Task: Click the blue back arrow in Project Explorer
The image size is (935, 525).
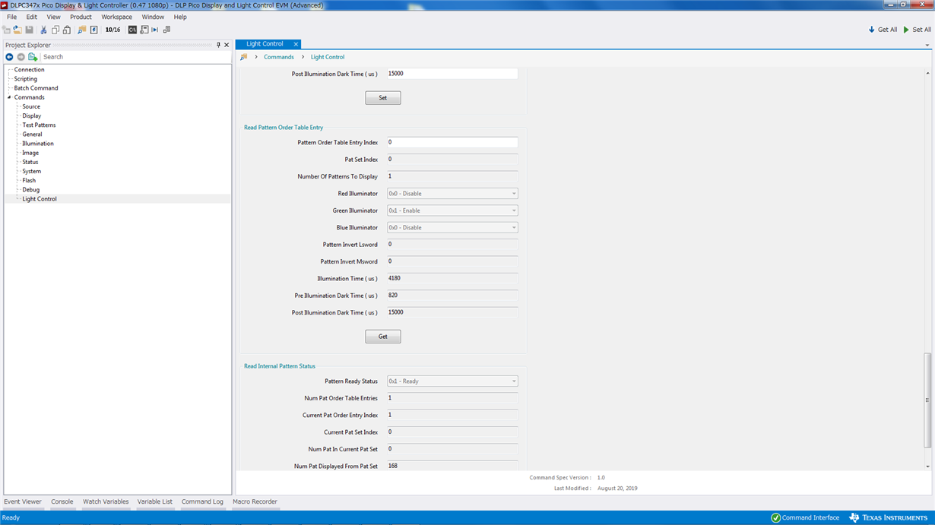Action: (x=9, y=57)
